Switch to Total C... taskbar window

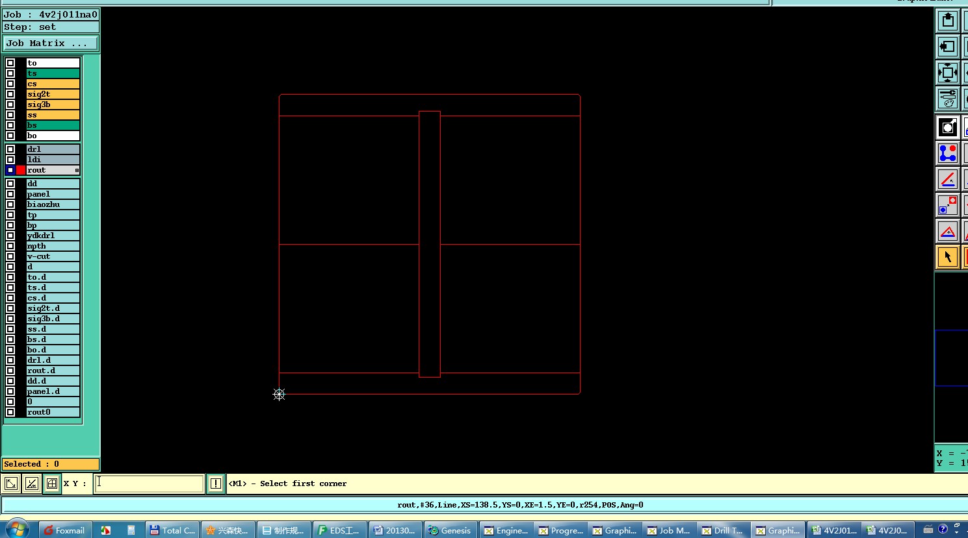[x=172, y=530]
